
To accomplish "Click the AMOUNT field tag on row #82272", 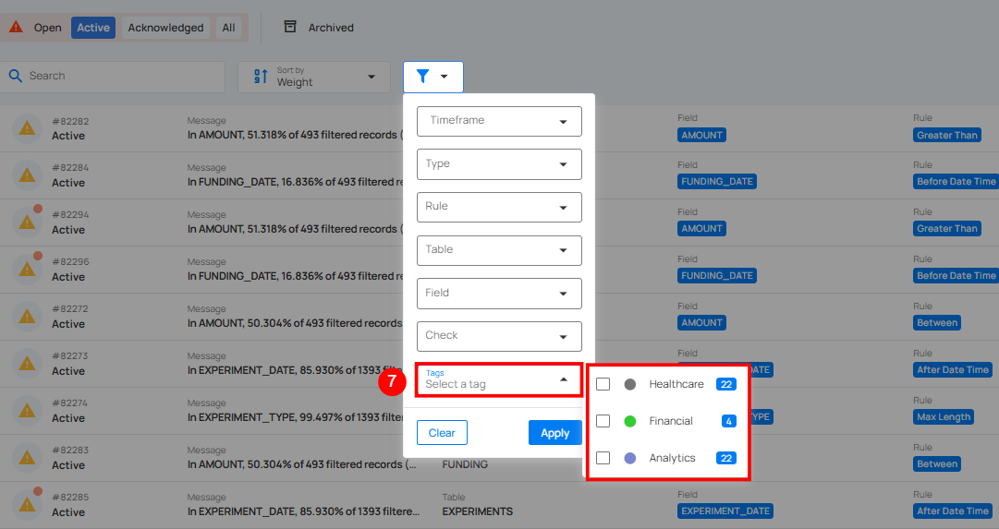I will pos(701,323).
